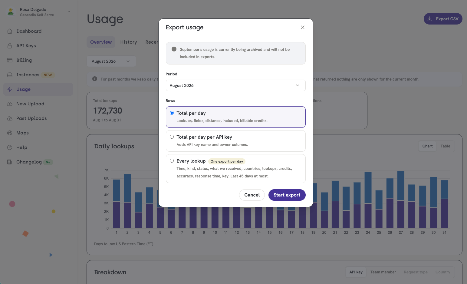The image size is (467, 284).
Task: Click the Changelog newspaper icon
Action: [10, 162]
